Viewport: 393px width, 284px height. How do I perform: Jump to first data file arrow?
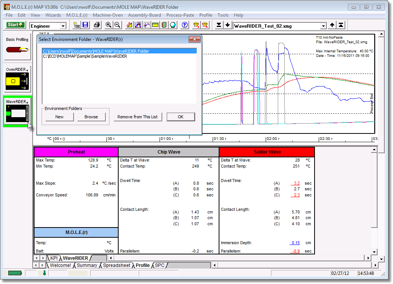(x=341, y=25)
